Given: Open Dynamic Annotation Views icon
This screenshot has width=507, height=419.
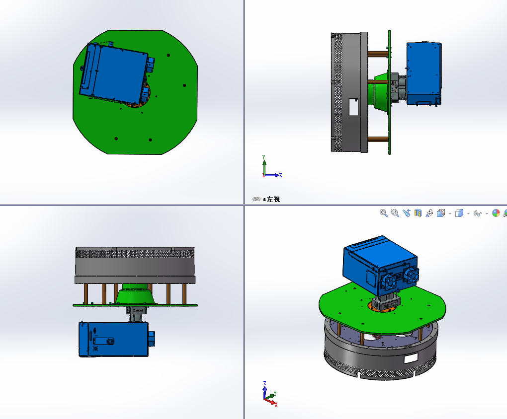Looking at the screenshot, I should (x=429, y=213).
